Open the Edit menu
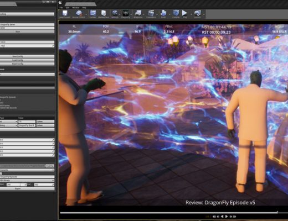This screenshot has width=288, height=221. (x=68, y=8)
